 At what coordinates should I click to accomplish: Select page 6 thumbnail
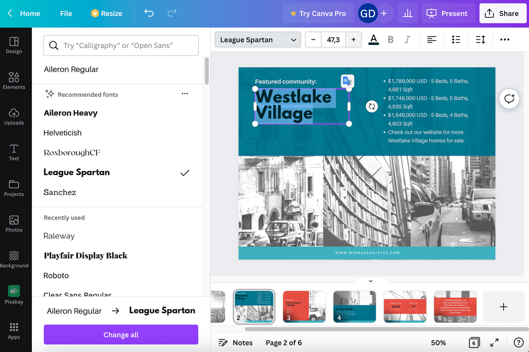[455, 307]
